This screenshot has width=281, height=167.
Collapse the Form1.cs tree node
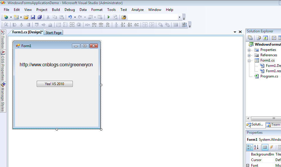click(249, 61)
